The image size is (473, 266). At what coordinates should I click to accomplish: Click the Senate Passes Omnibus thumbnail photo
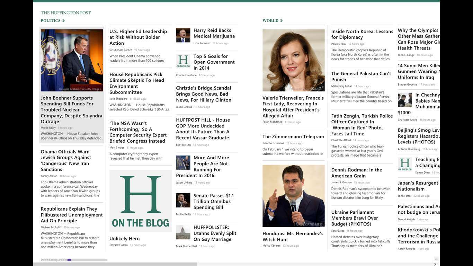point(183,200)
